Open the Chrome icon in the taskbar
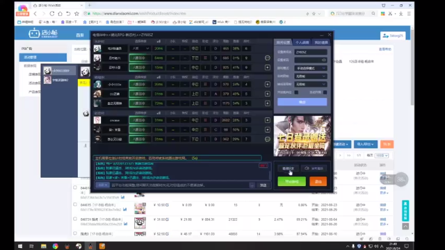445x250 pixels. 55,246
